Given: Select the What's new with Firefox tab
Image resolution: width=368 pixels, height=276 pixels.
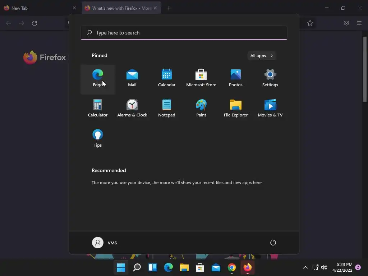Looking at the screenshot, I should click(x=121, y=8).
